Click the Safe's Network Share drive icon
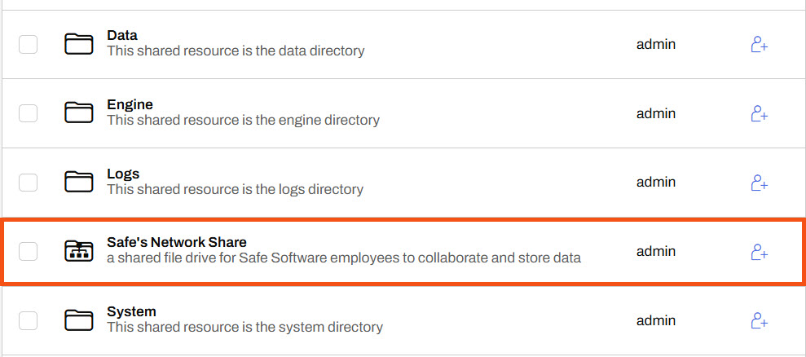Screen dimensions: 806x357 point(79,251)
